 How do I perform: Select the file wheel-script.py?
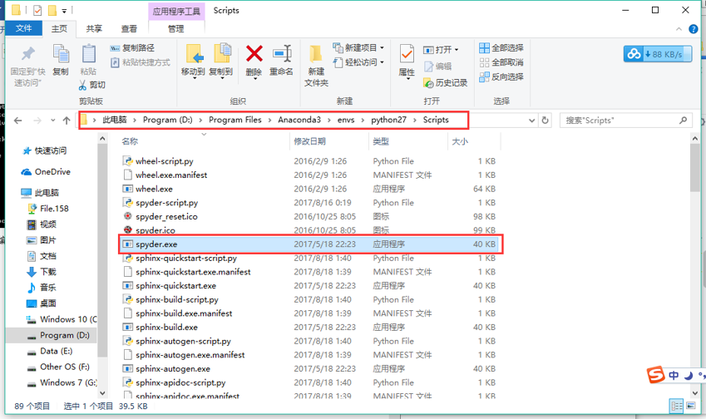[x=165, y=161]
